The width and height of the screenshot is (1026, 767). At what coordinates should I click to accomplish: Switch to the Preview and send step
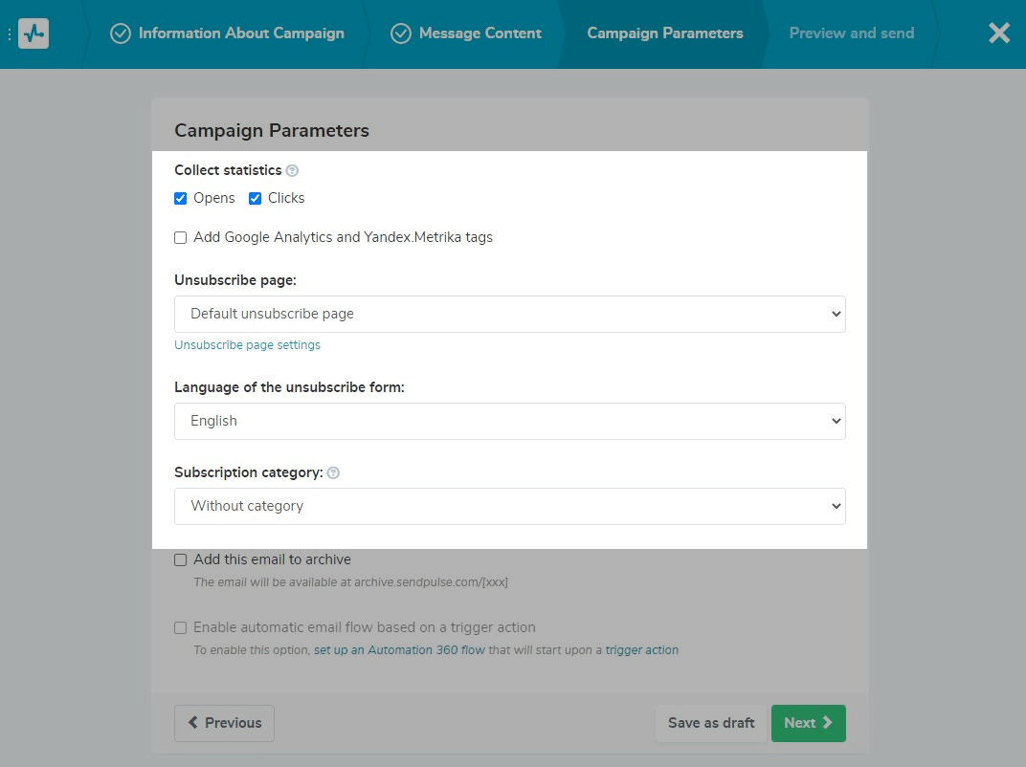[x=851, y=33]
